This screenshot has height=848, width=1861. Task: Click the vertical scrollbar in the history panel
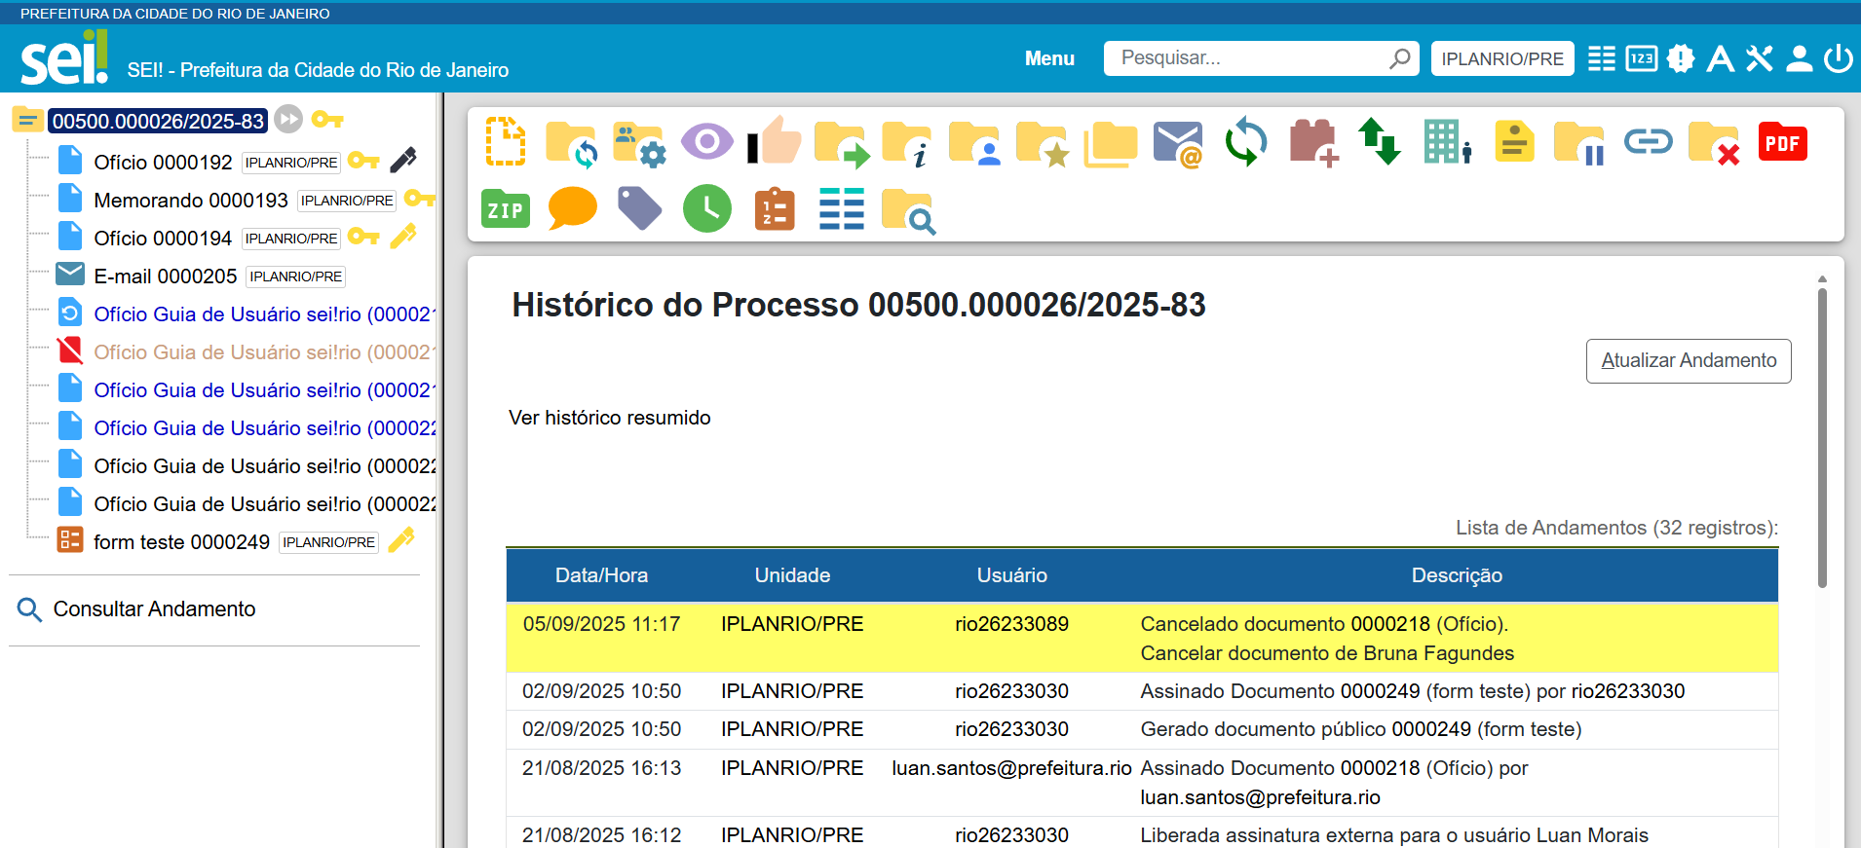(1821, 438)
